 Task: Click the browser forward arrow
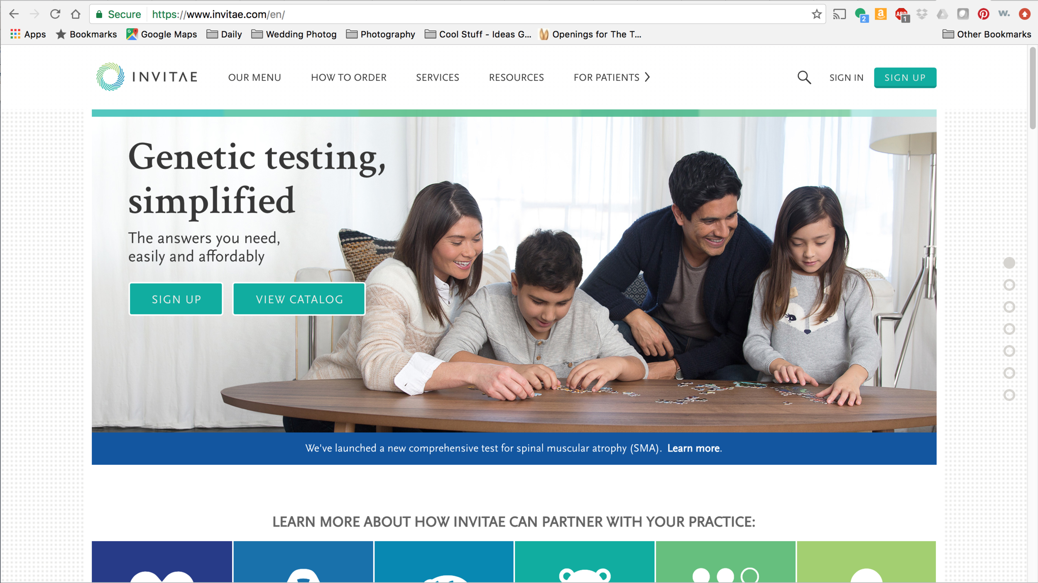click(34, 14)
